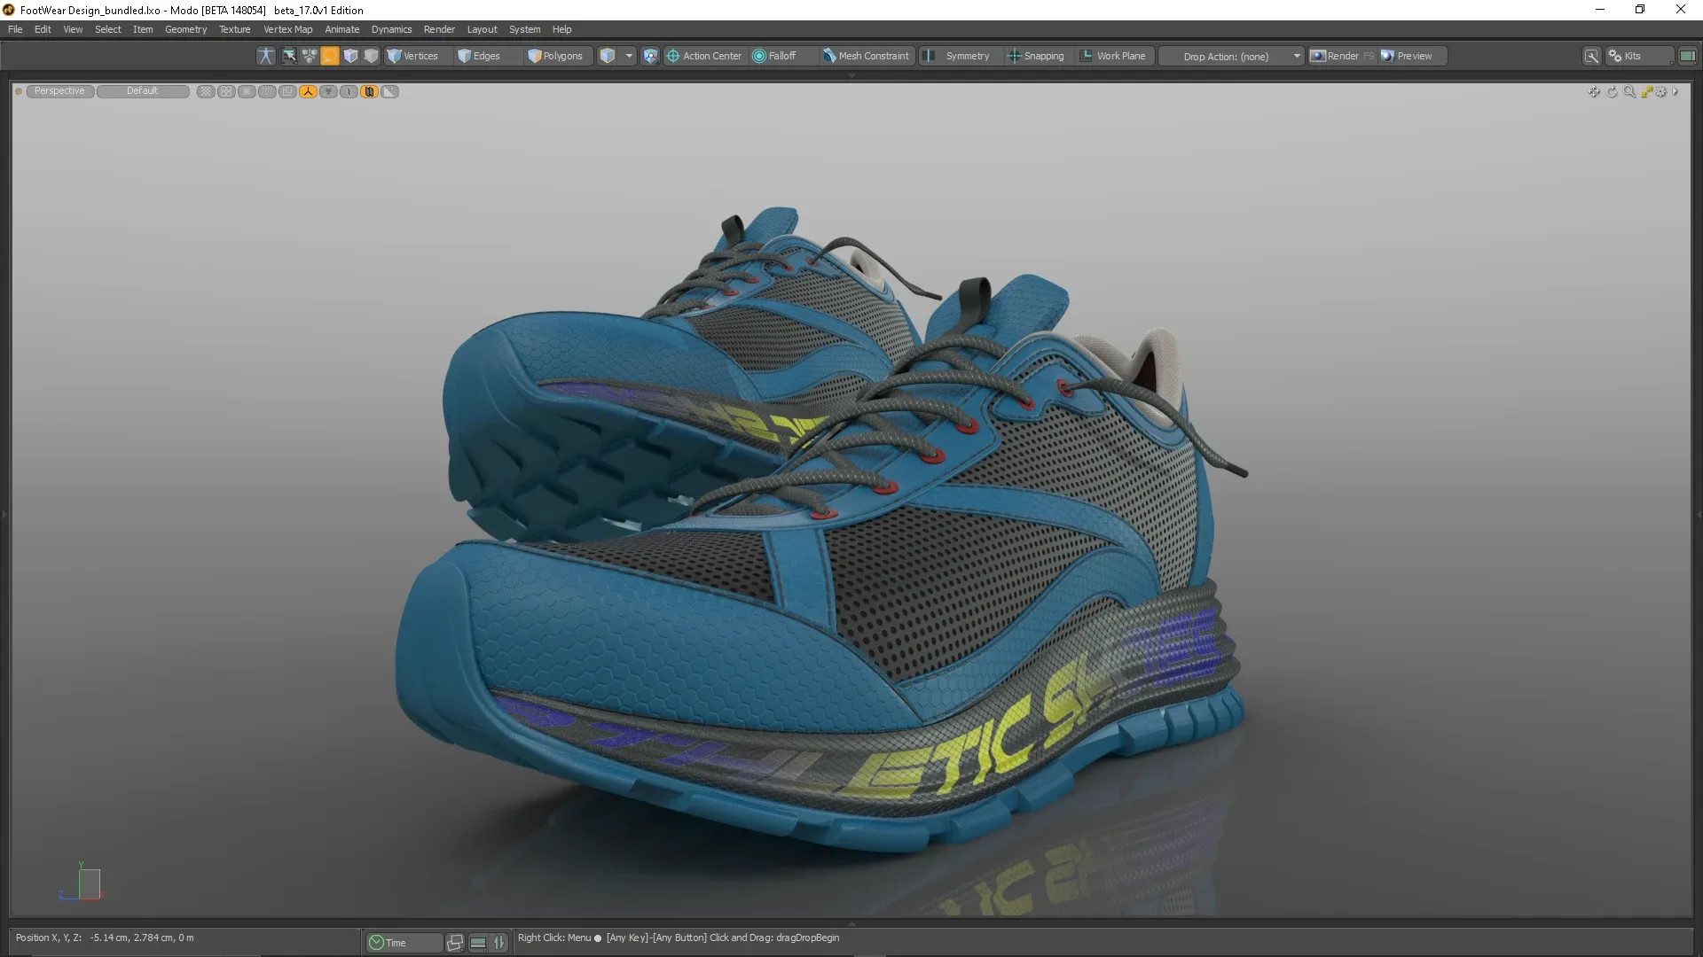Click the gray cube icon before Vertices

(371, 56)
